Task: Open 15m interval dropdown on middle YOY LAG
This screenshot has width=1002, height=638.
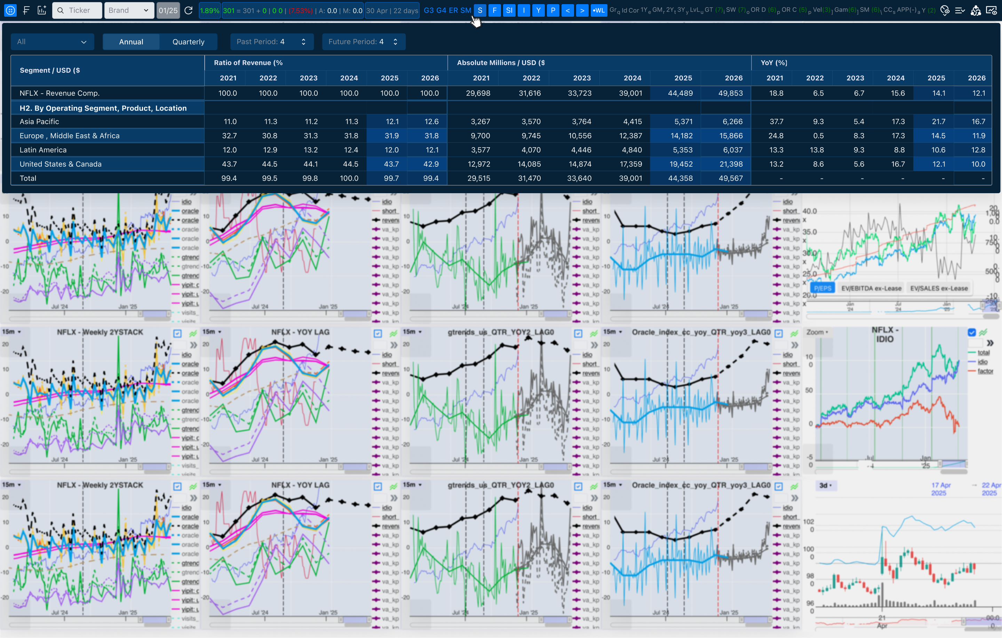Action: [x=212, y=332]
